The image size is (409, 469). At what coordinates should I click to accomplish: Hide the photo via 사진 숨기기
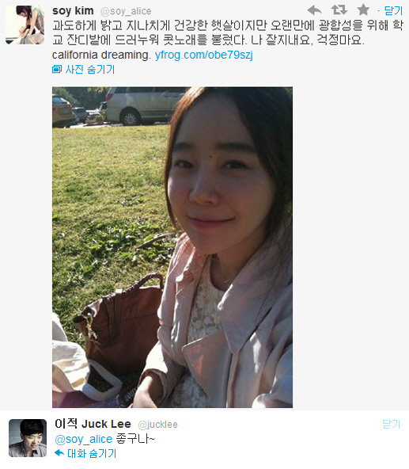click(90, 70)
